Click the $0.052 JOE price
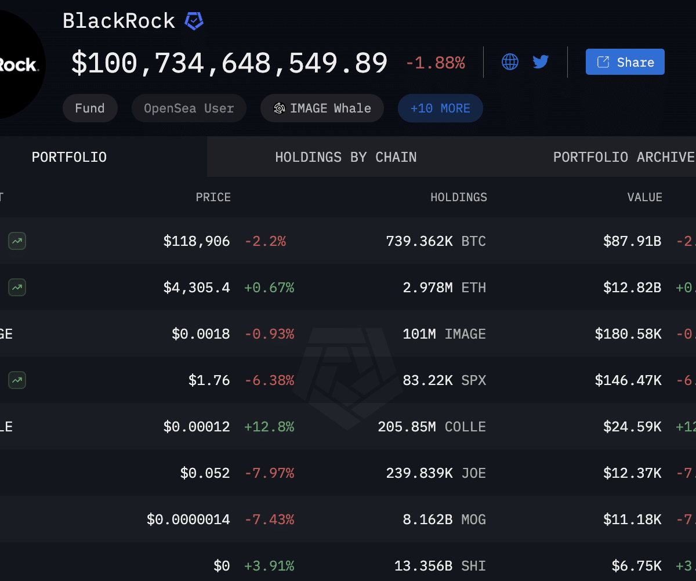The image size is (696, 581). point(205,473)
